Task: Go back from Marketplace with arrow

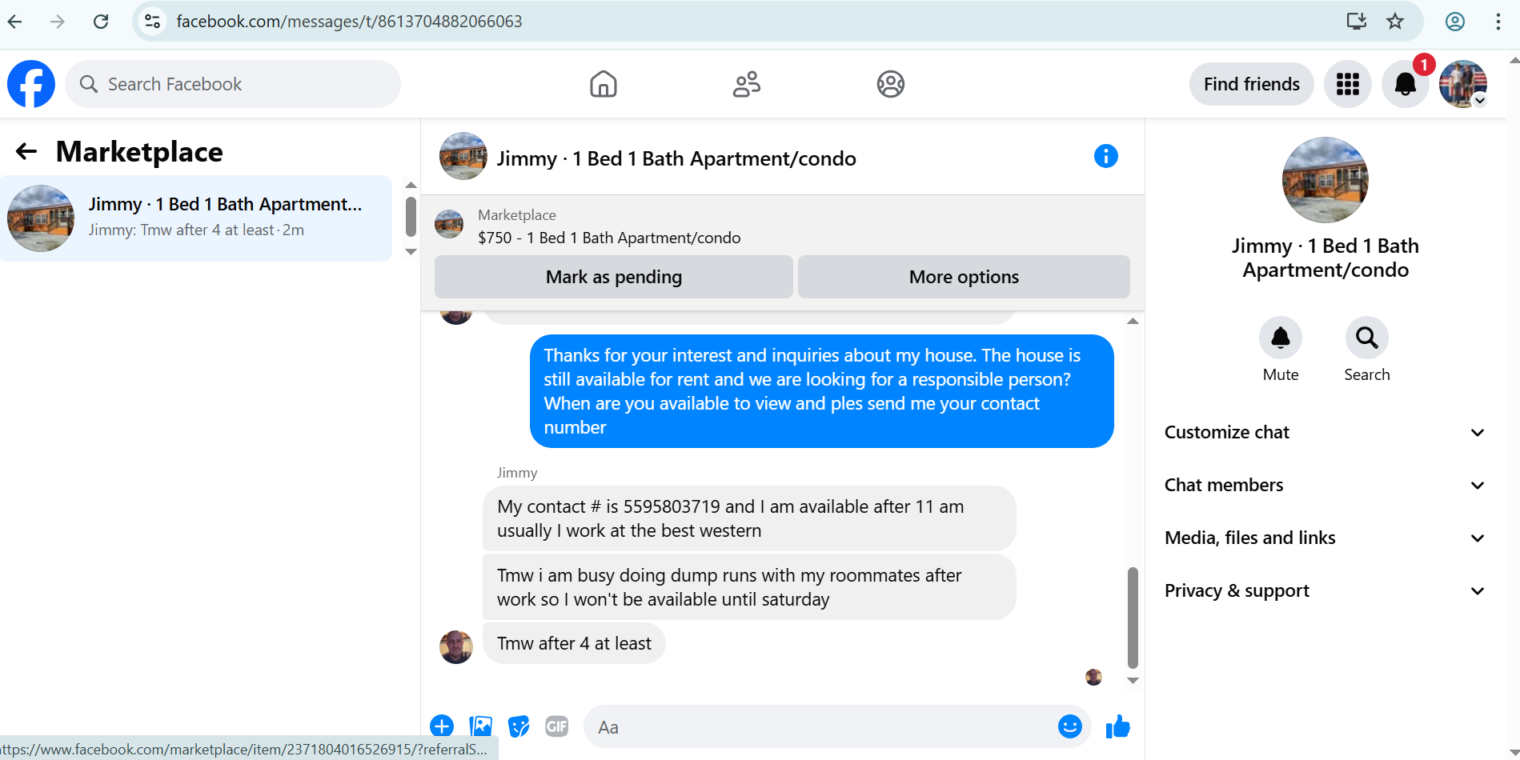Action: click(x=26, y=151)
